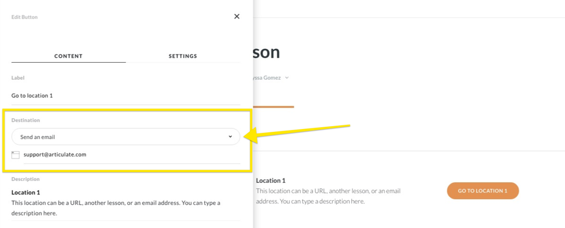
Task: Click the lesson preview description text
Action: [x=328, y=196]
